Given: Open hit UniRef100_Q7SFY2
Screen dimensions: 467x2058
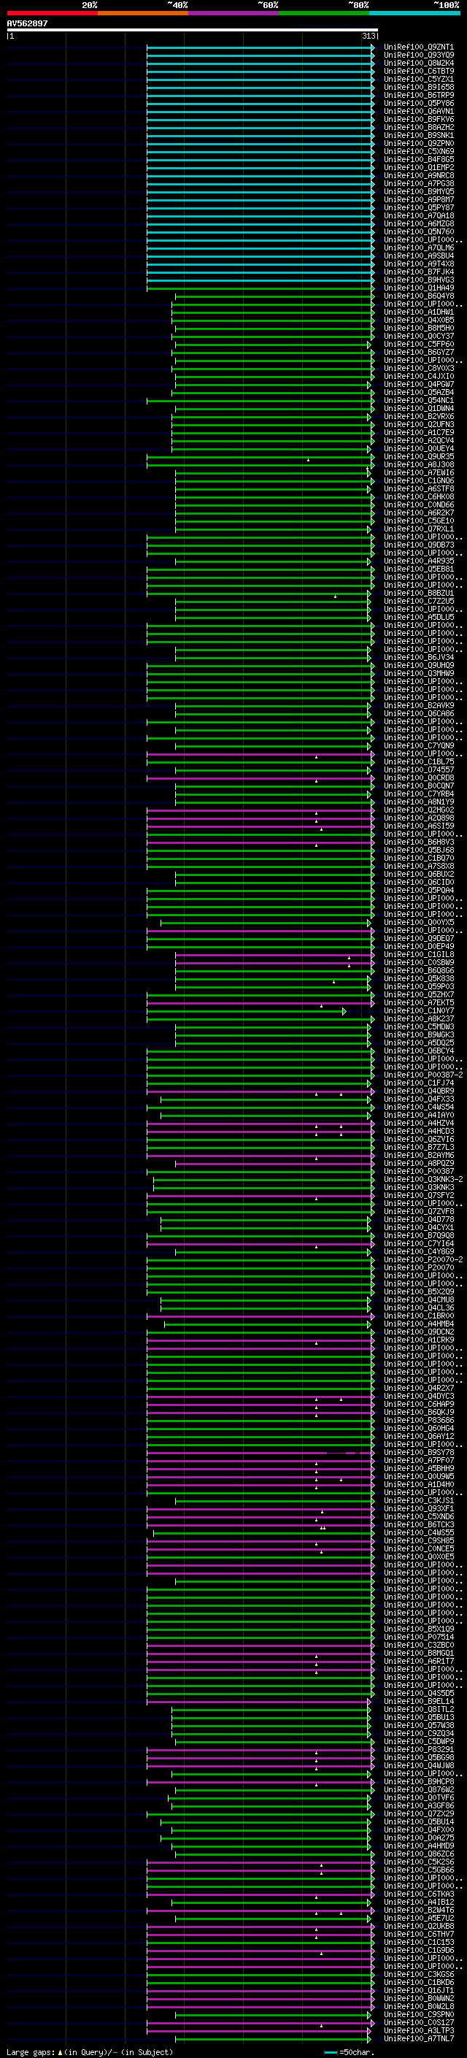Looking at the screenshot, I should 418,1195.
